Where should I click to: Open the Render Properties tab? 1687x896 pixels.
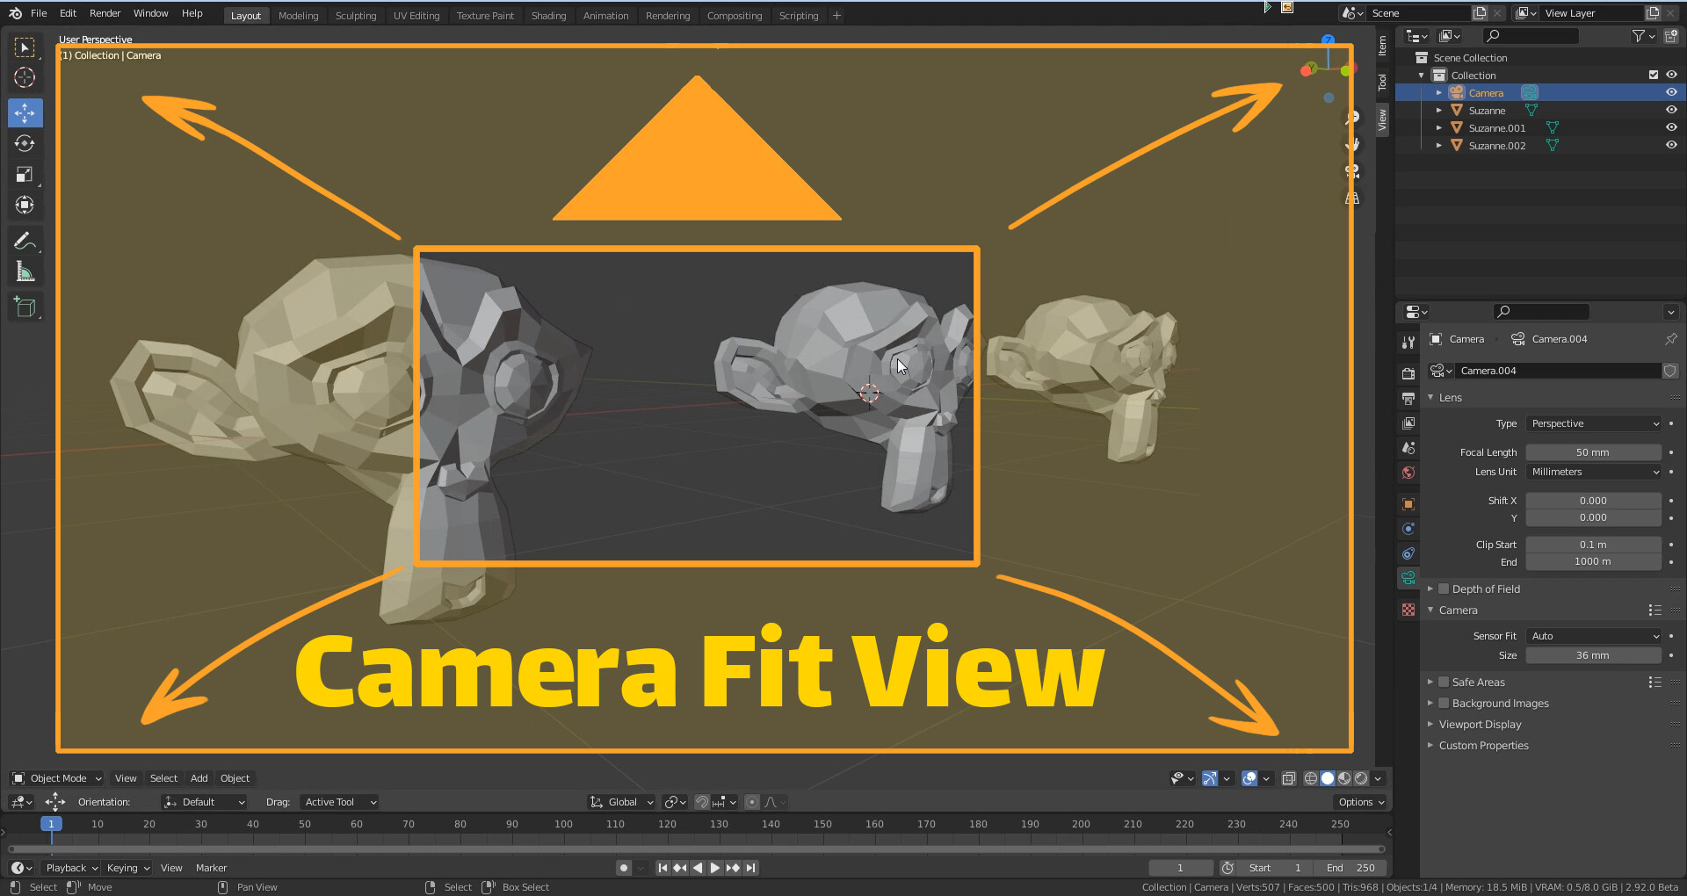pos(1408,373)
